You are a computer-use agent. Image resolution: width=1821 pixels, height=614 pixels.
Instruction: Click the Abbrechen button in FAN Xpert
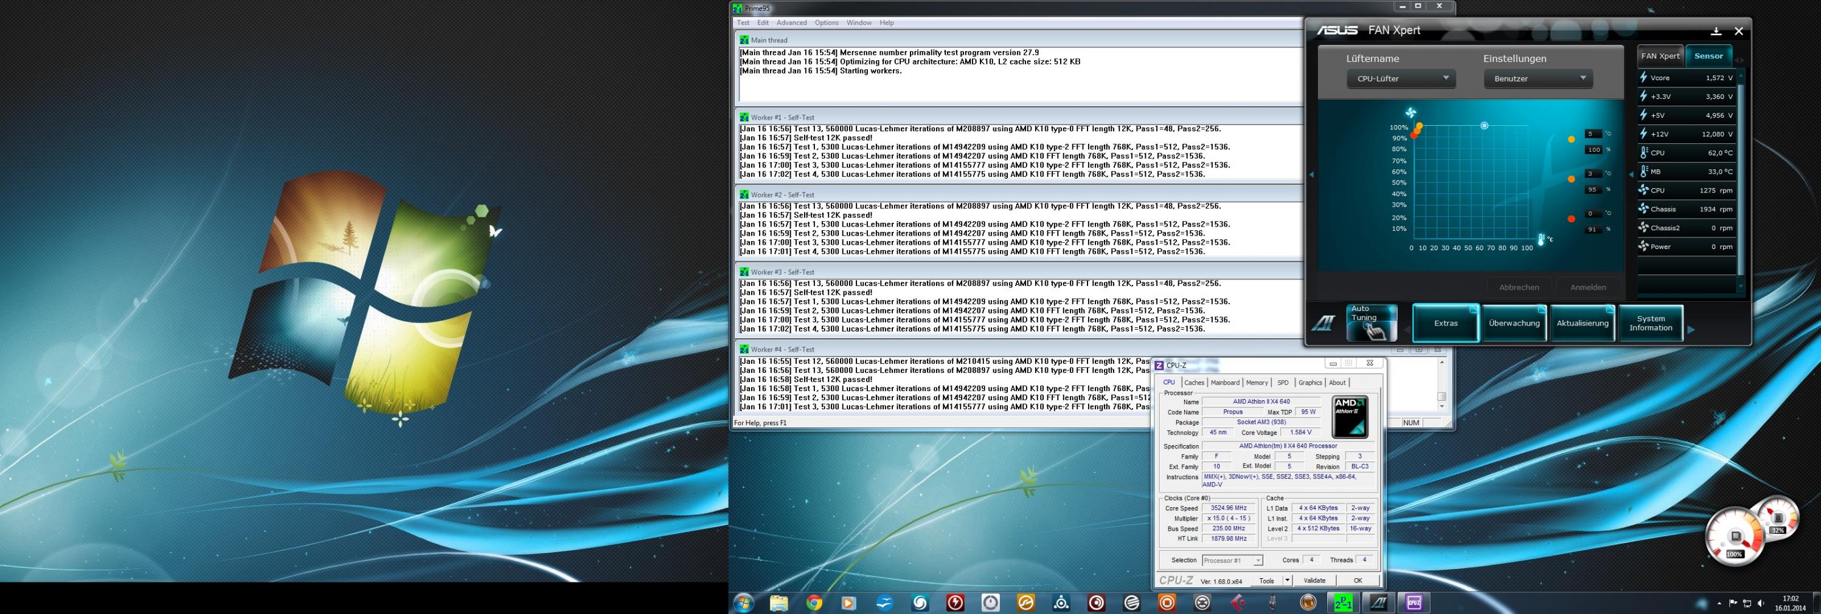1519,287
